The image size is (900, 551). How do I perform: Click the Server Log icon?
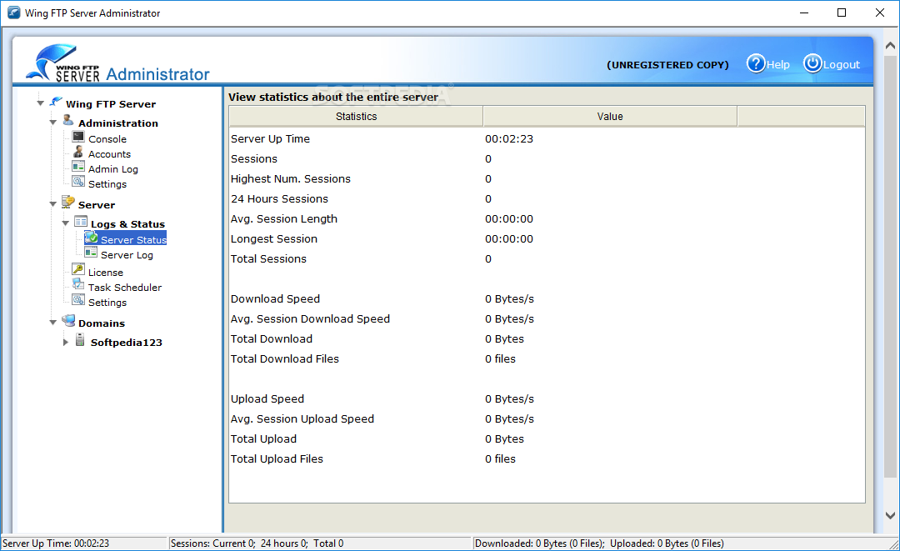coord(92,253)
